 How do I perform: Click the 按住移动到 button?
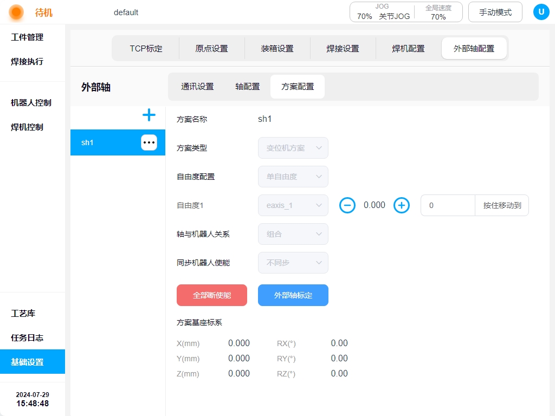[x=502, y=205]
